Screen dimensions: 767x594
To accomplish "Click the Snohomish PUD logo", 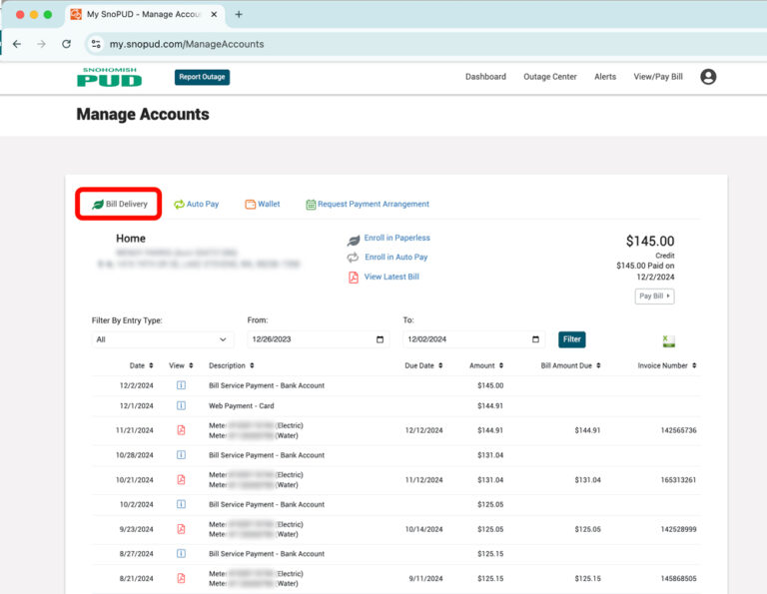I will 110,77.
